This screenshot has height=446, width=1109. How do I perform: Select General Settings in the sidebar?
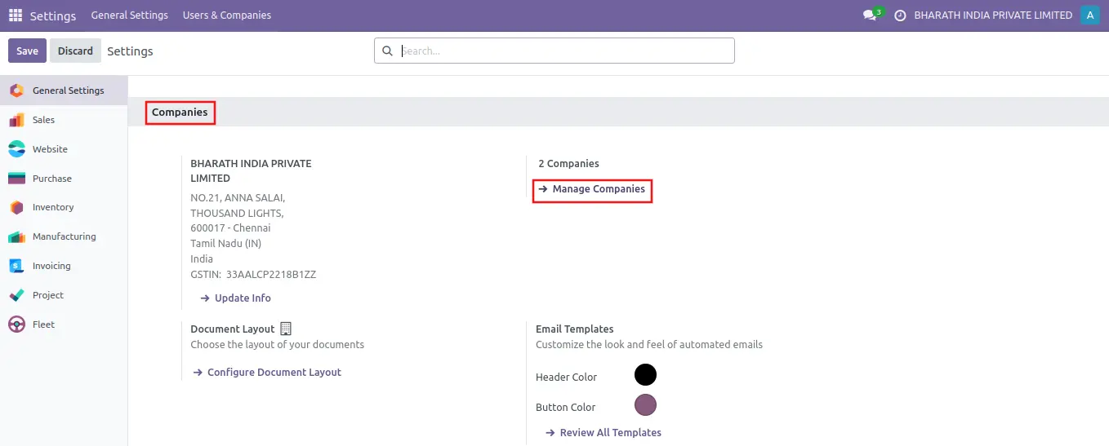coord(64,91)
